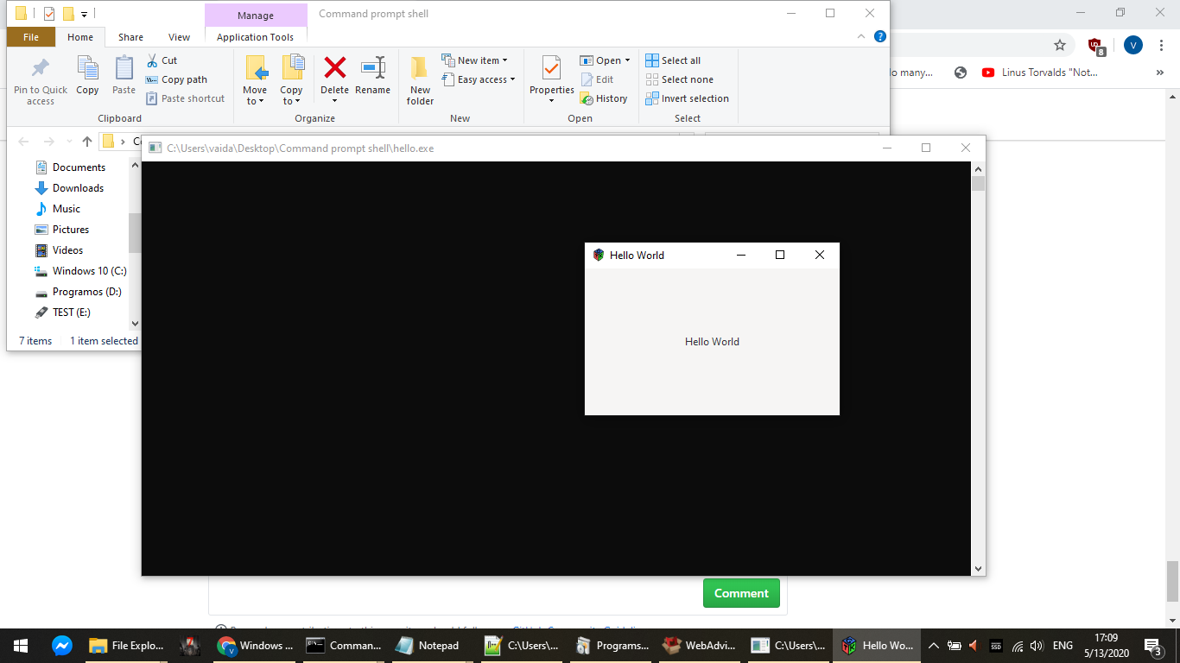Switch to Notepad on the taskbar
1180x663 pixels.
(428, 645)
